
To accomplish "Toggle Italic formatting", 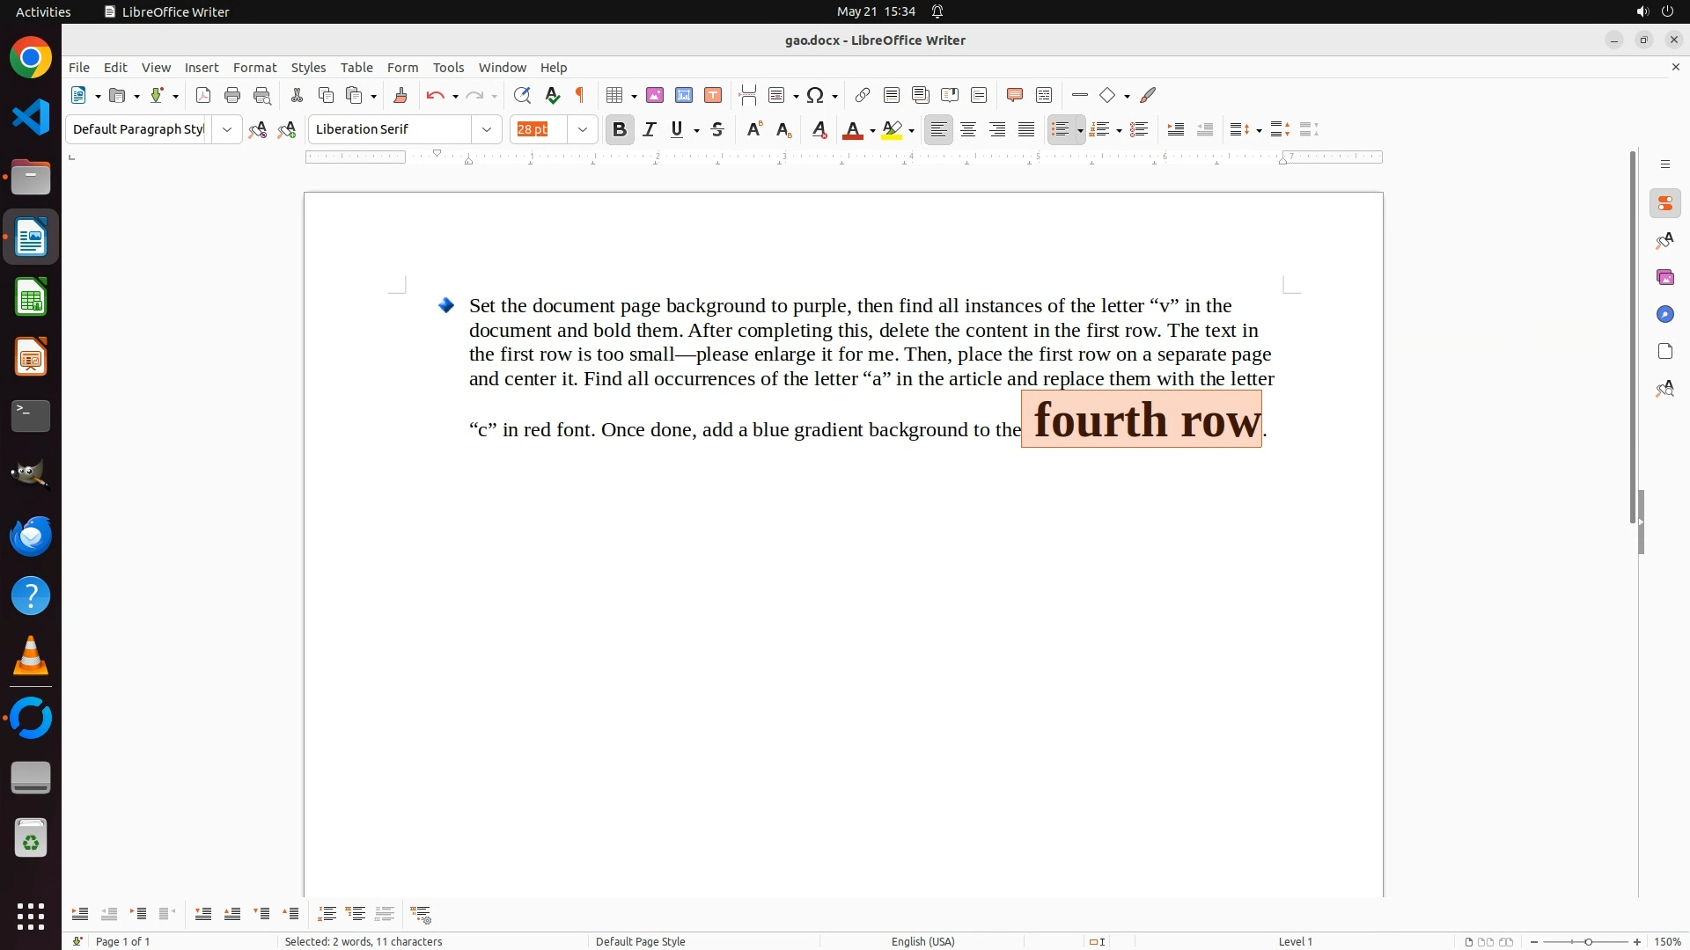I will click(650, 130).
